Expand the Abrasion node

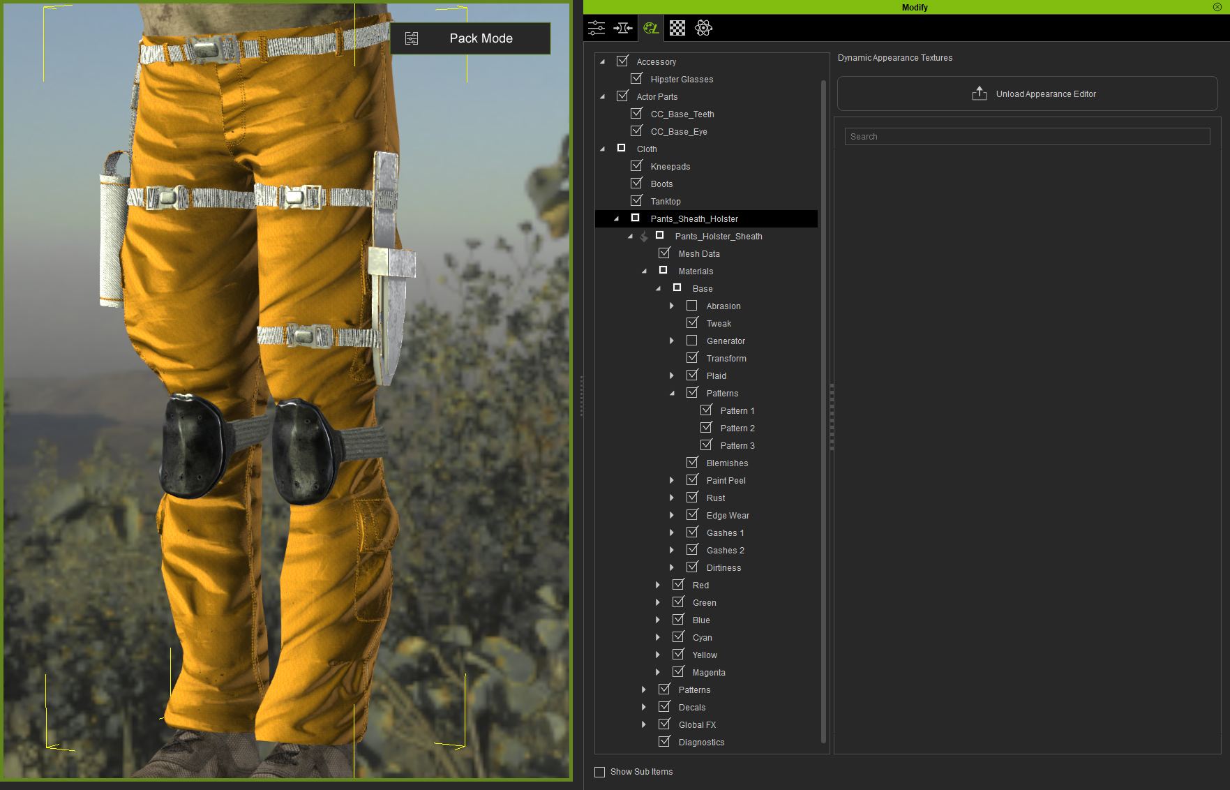pos(672,306)
